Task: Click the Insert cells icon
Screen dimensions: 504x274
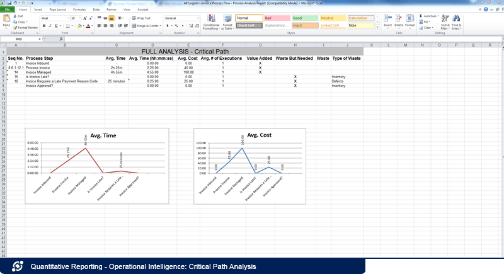Action: pos(387,21)
